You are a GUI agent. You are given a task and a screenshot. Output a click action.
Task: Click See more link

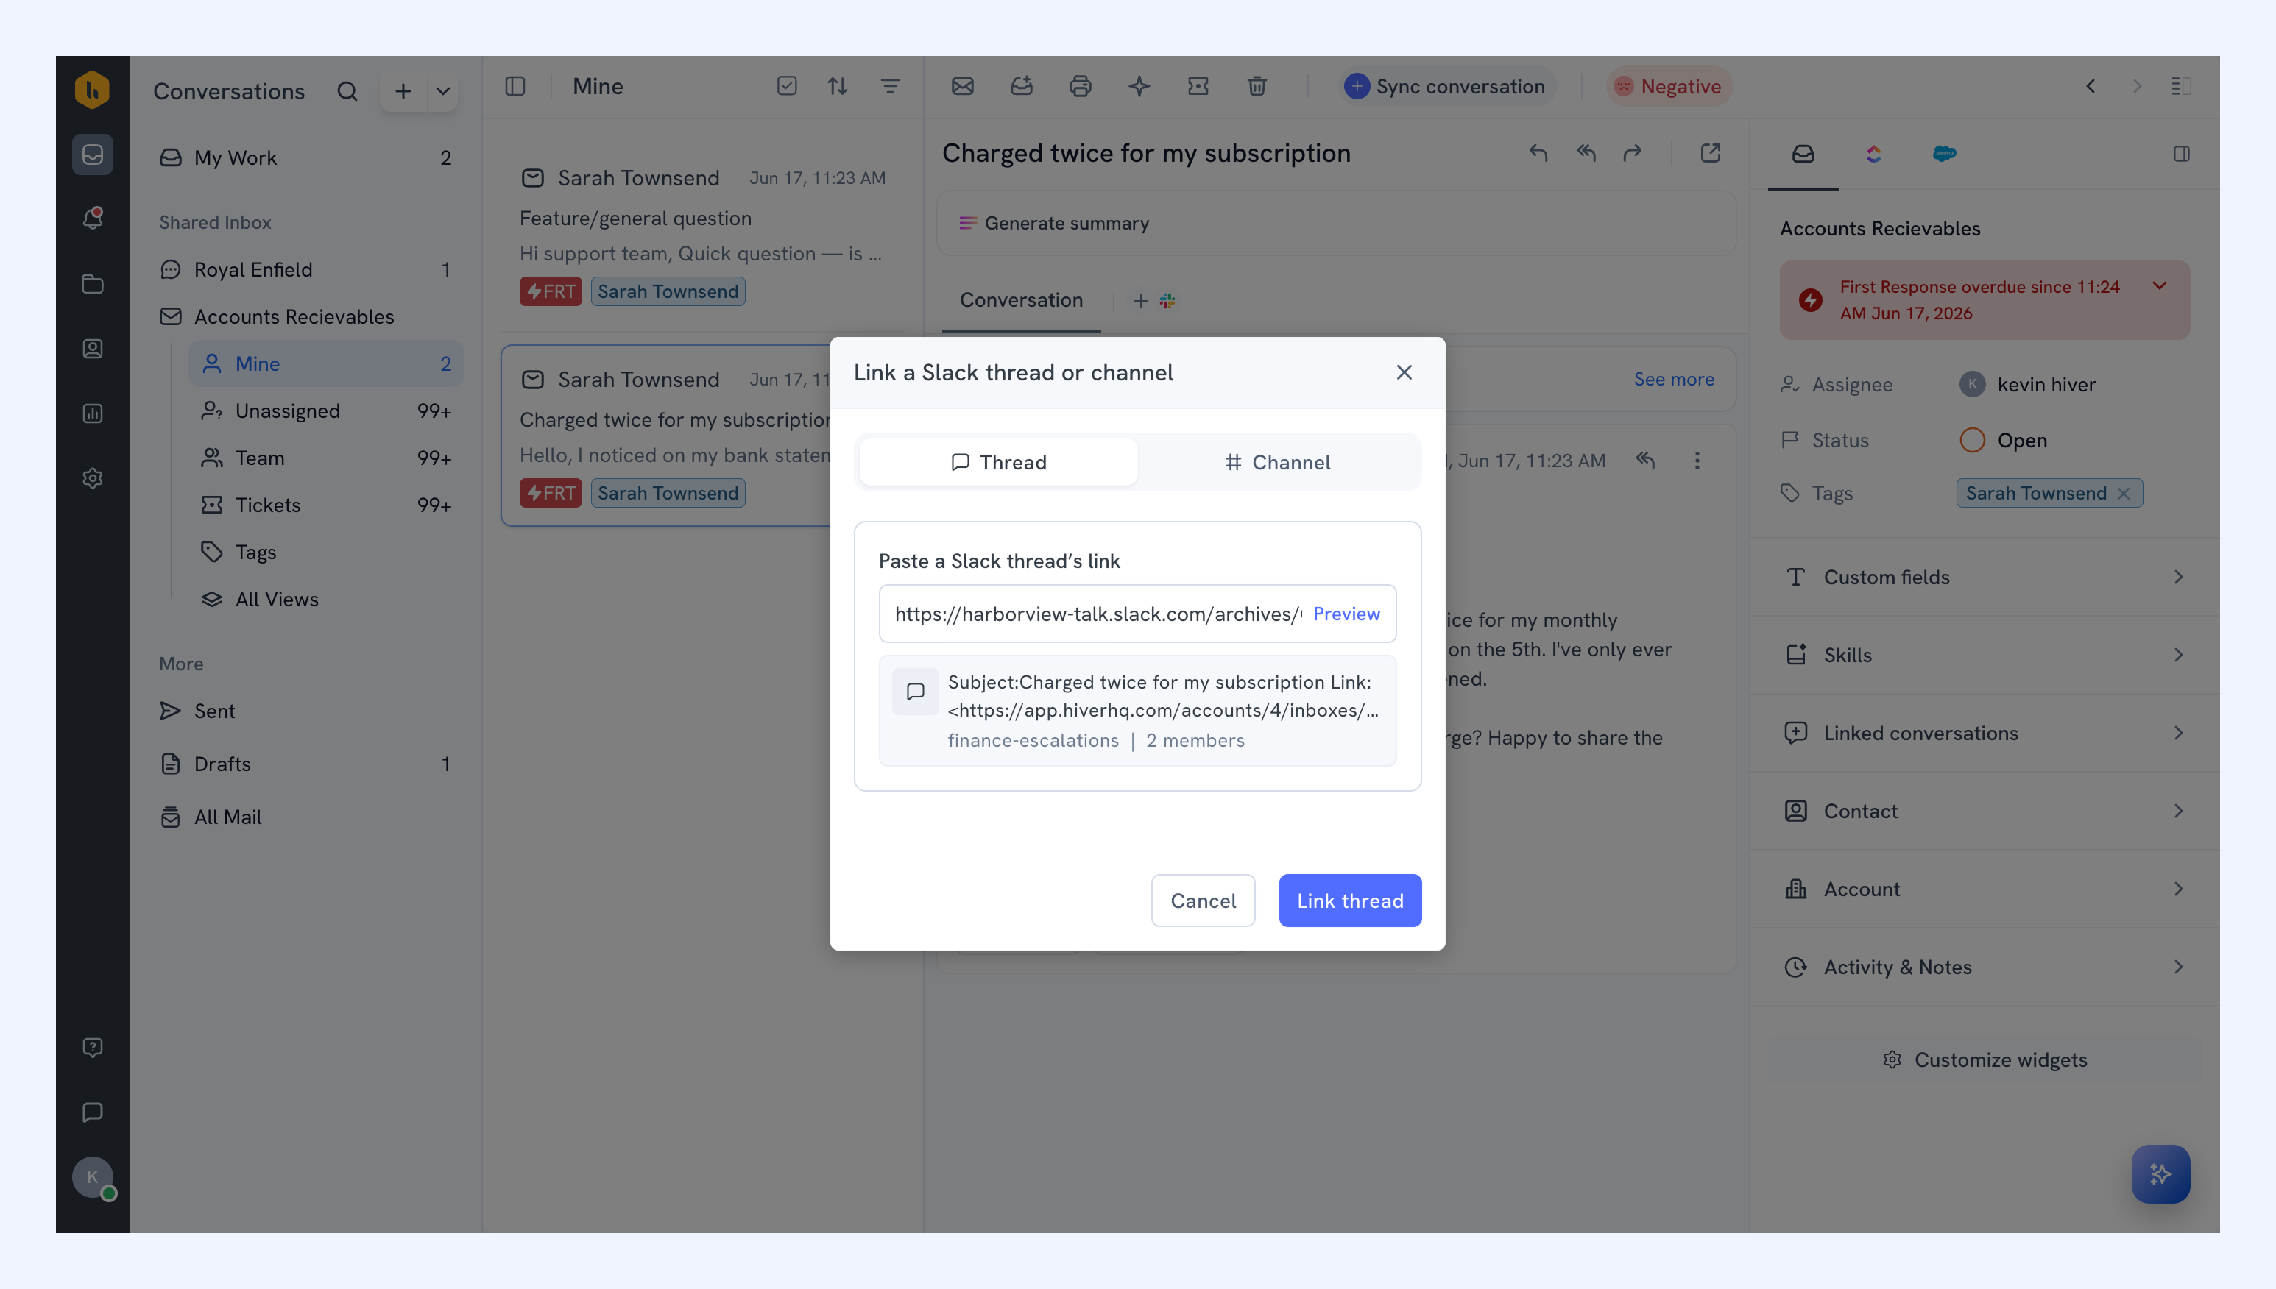1673,379
